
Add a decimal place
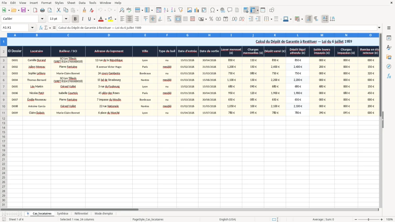[x=234, y=19]
